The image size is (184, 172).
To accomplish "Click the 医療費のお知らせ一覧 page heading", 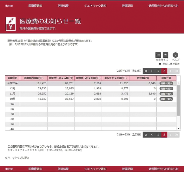I will (x=50, y=21).
